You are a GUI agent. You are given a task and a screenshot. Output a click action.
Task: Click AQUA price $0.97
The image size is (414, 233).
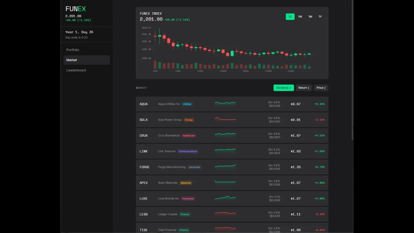tap(296, 104)
